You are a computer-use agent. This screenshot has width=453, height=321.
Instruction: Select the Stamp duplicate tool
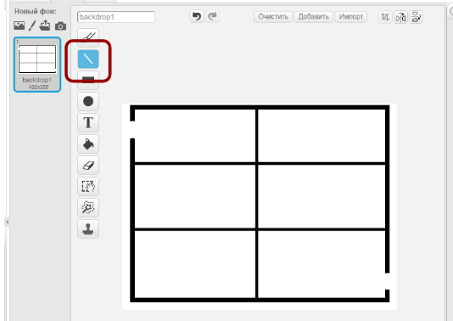pyautogui.click(x=88, y=228)
